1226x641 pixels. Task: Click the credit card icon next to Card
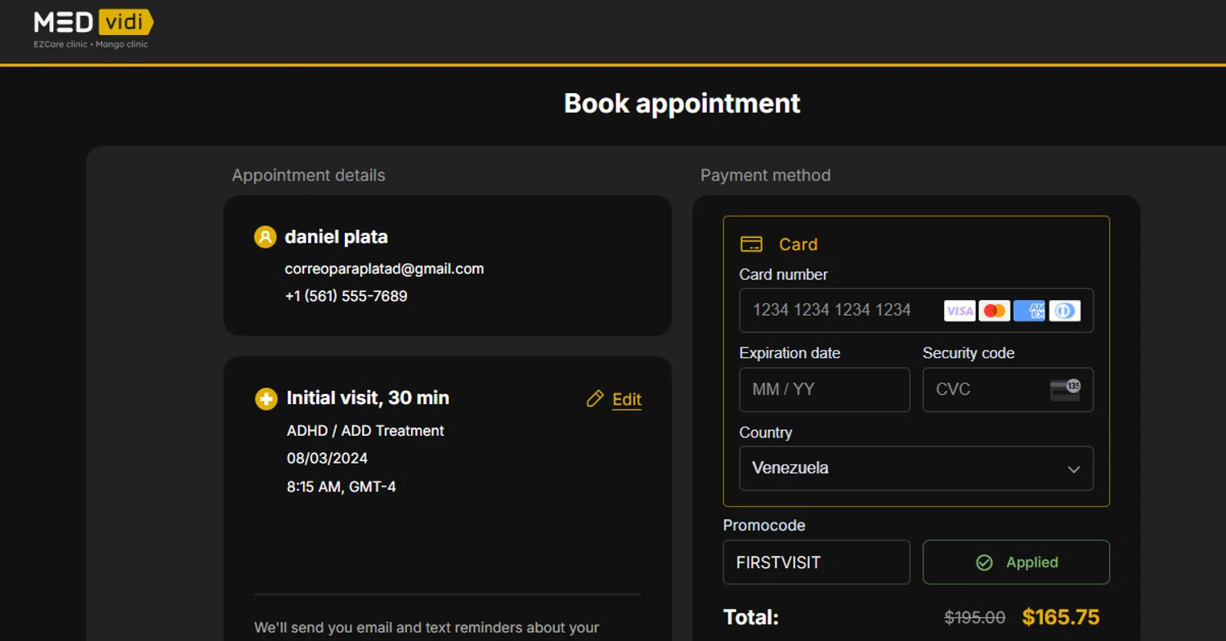751,244
